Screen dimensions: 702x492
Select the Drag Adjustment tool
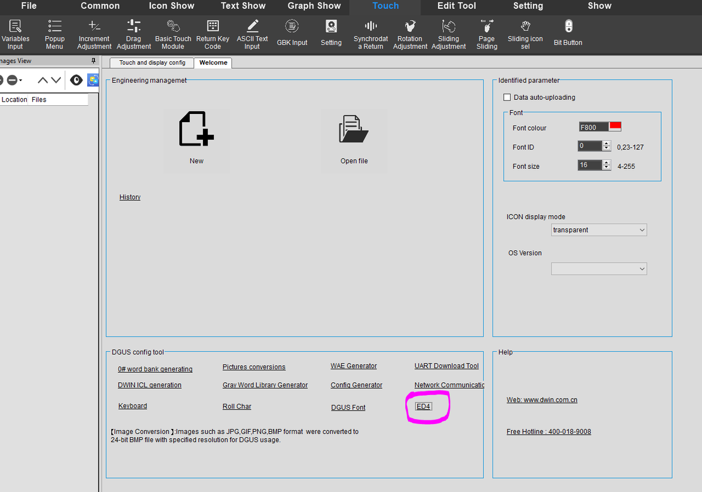[x=133, y=34]
